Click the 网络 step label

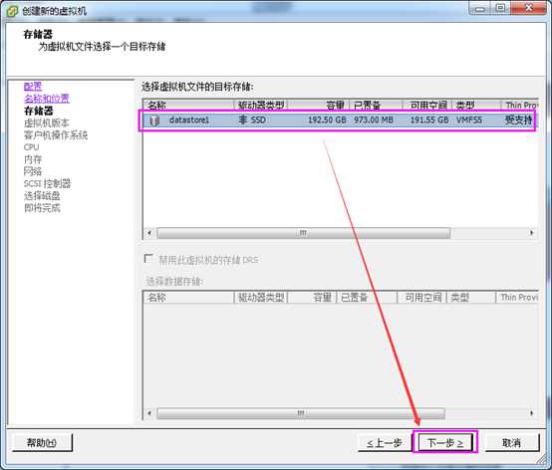(x=33, y=171)
